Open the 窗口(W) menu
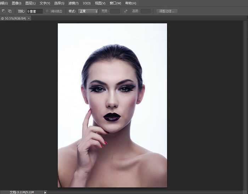 pyautogui.click(x=115, y=3)
